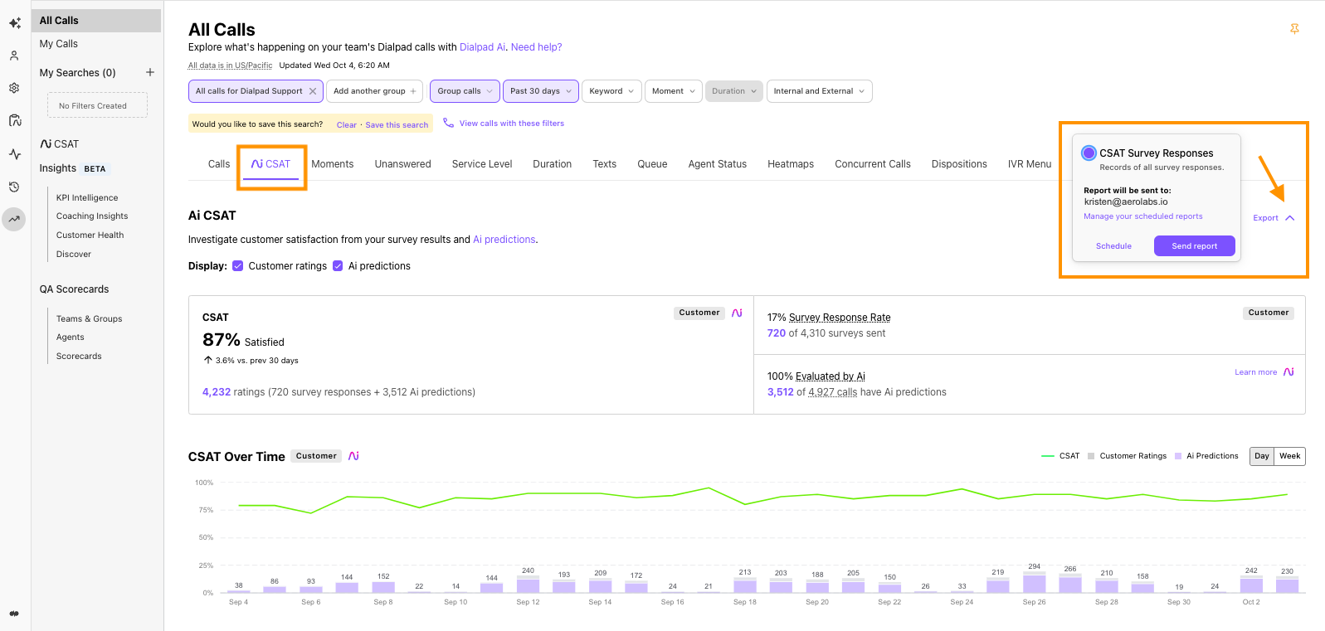Viewport: 1325px width, 631px height.
Task: Click the Dialpad Ai link
Action: (x=482, y=47)
